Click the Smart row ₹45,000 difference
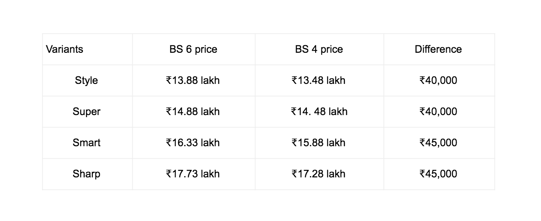Screen dimensions: 541x221 point(438,143)
